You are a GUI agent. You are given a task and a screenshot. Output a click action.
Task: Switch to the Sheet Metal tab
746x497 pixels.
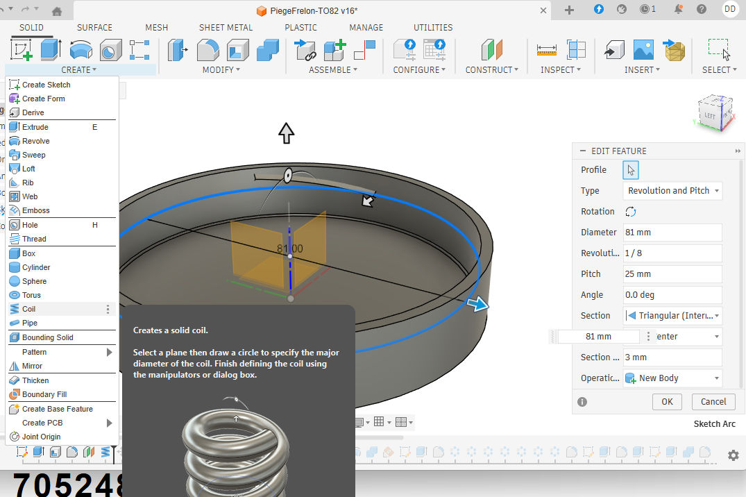click(226, 28)
